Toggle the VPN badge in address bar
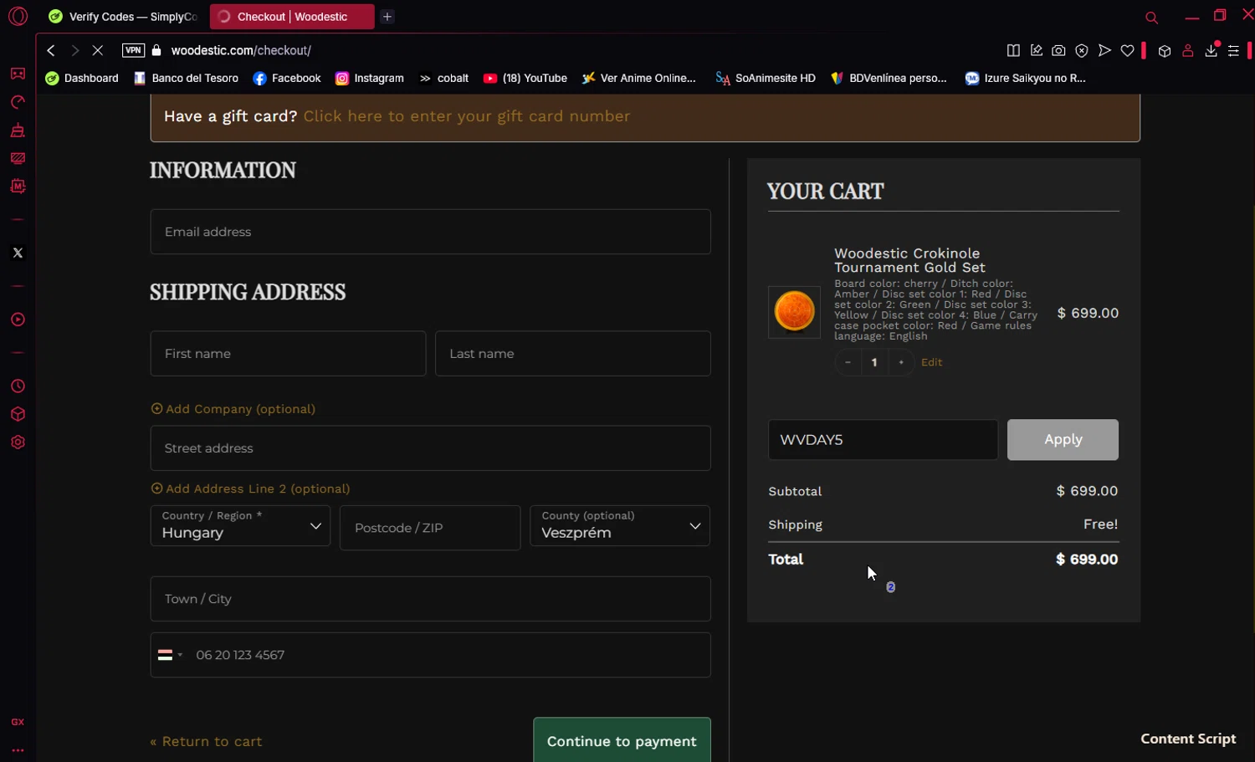The height and width of the screenshot is (762, 1255). [133, 50]
